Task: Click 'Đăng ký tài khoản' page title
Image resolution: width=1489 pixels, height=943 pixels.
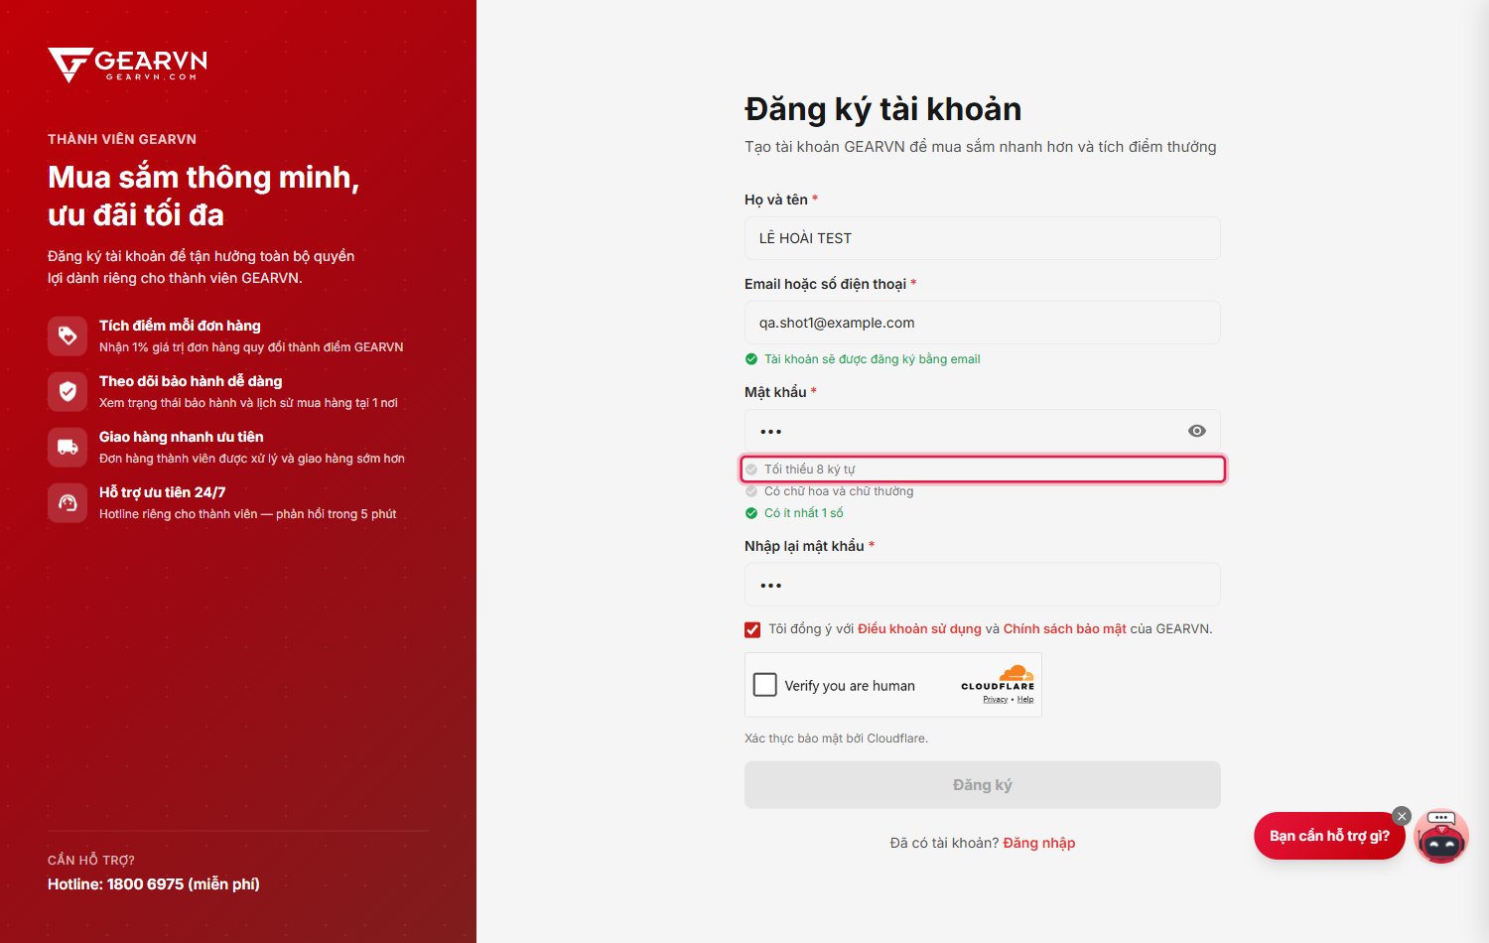Action: [883, 109]
